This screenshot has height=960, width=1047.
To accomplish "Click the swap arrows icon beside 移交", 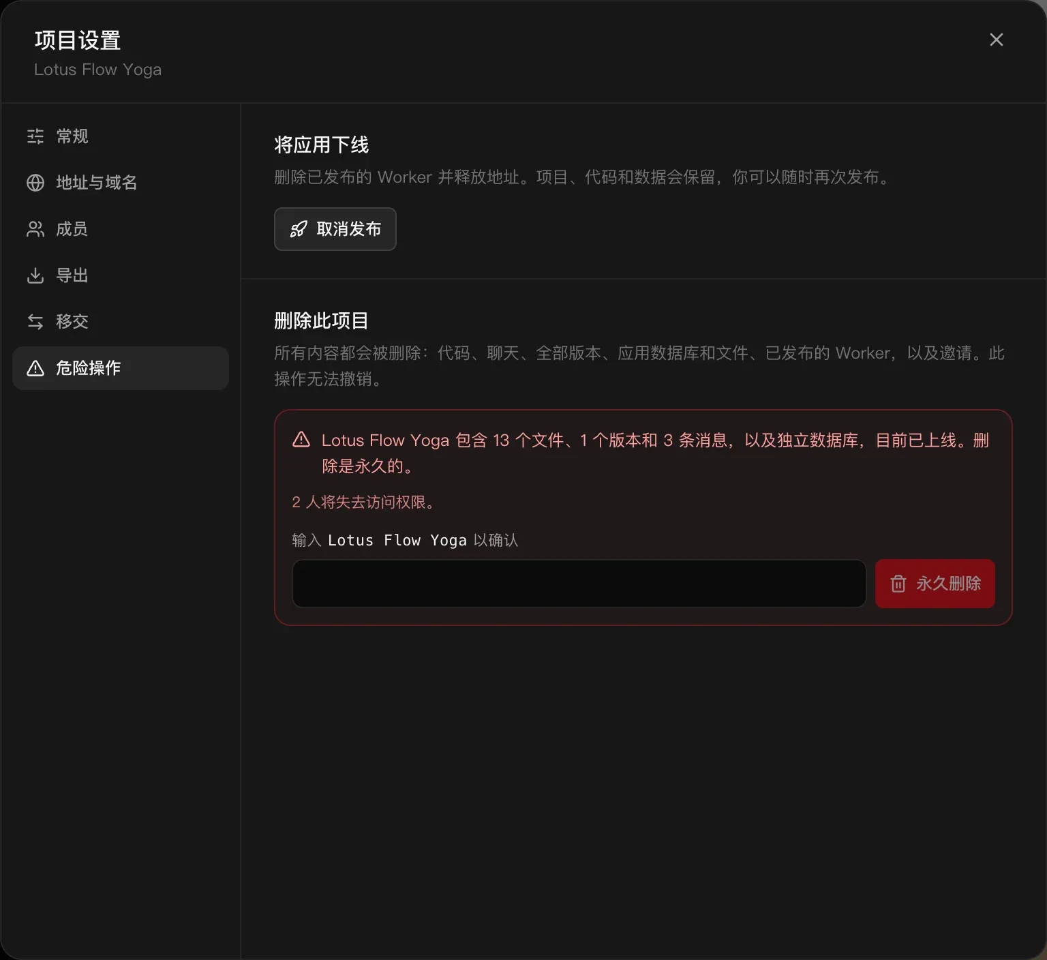I will 35,322.
